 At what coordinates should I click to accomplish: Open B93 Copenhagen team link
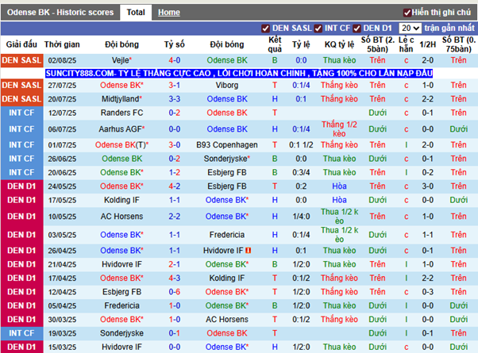(x=227, y=144)
